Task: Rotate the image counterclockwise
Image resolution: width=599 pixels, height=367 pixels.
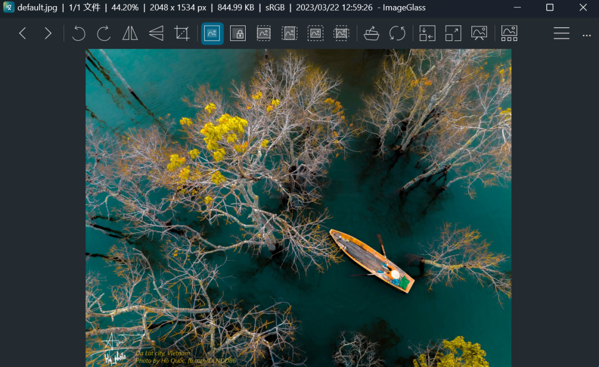Action: click(x=78, y=33)
